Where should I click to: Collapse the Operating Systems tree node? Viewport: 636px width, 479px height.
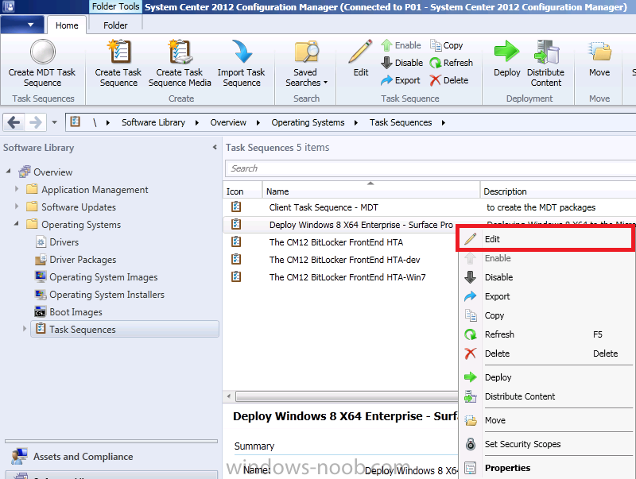(17, 224)
